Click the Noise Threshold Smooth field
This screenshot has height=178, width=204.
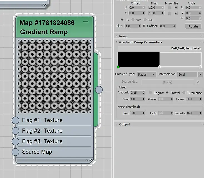193,113
